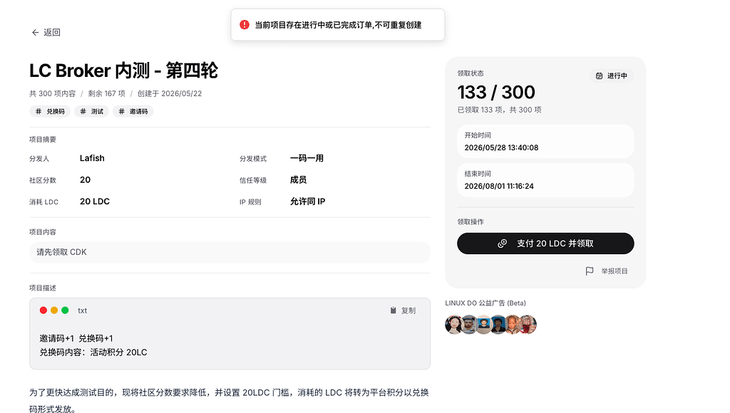Click the calendar icon in 进行中 badge
Viewport: 730px width, 413px height.
(x=599, y=75)
